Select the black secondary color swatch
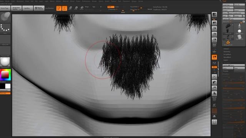The height and width of the screenshot is (138, 246). [x=3, y=86]
